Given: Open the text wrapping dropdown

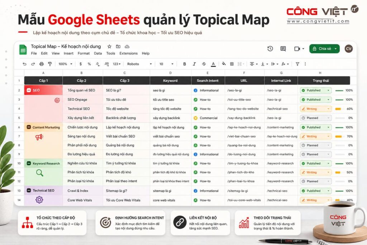Looking at the screenshot, I should (x=275, y=64).
